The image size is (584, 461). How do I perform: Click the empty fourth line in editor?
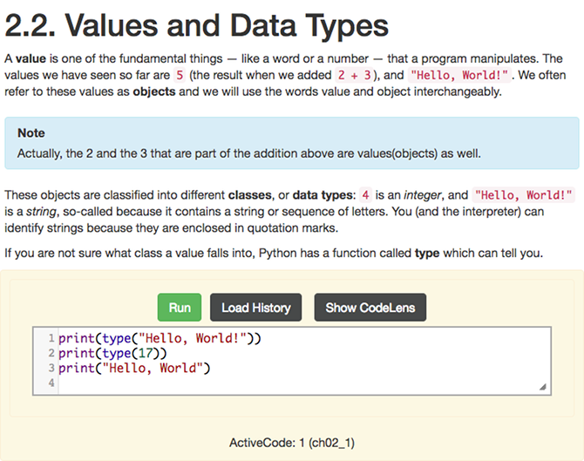(261, 383)
